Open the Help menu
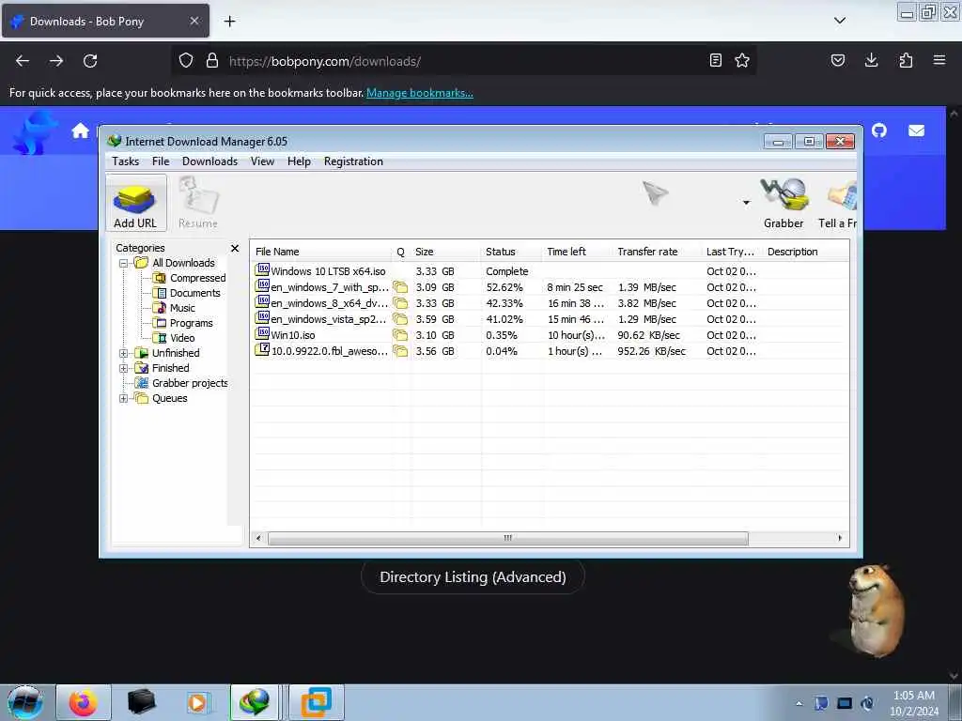 [299, 161]
